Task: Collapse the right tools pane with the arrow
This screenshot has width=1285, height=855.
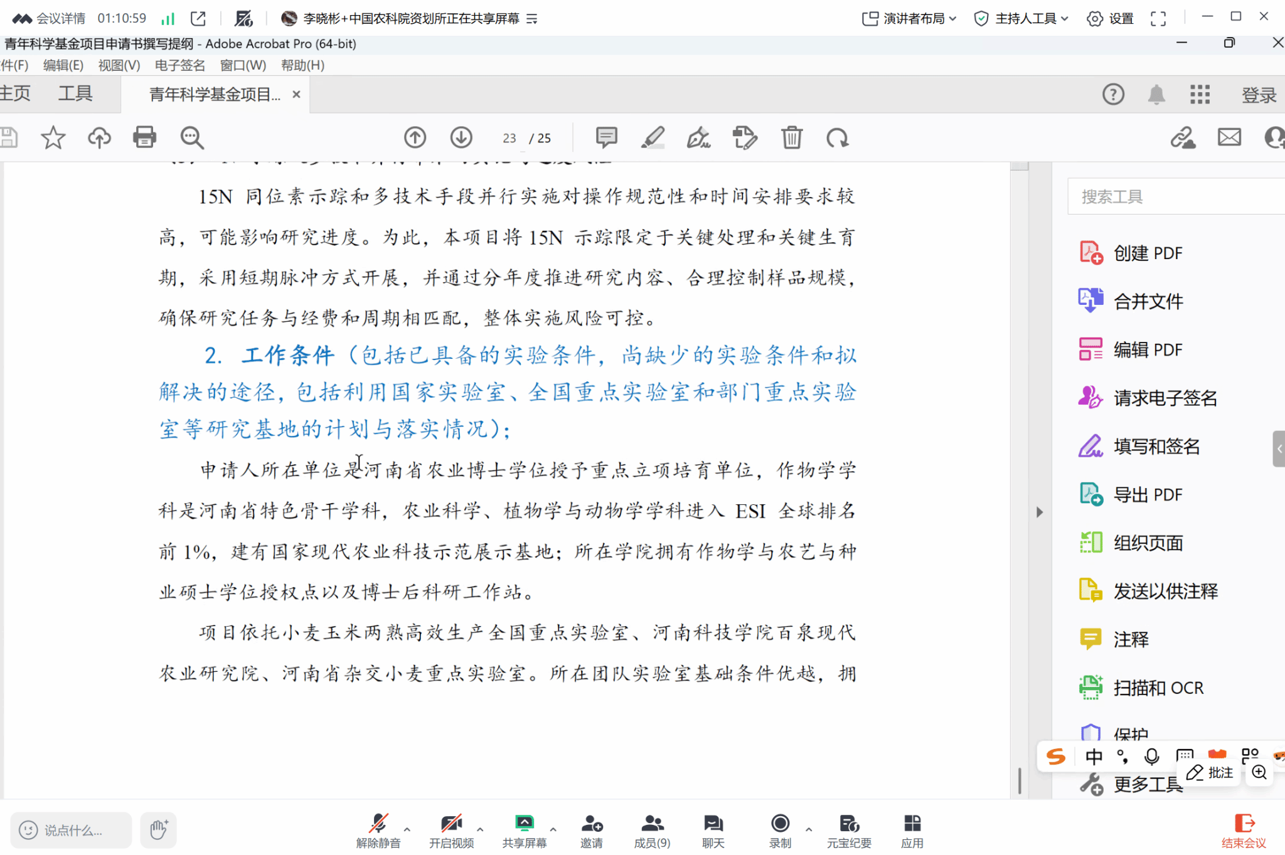Action: pos(1040,512)
